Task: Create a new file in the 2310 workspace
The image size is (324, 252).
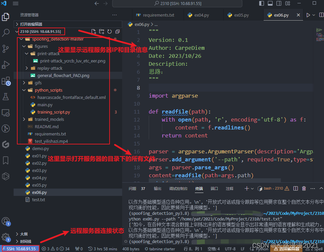Action: [x=94, y=32]
